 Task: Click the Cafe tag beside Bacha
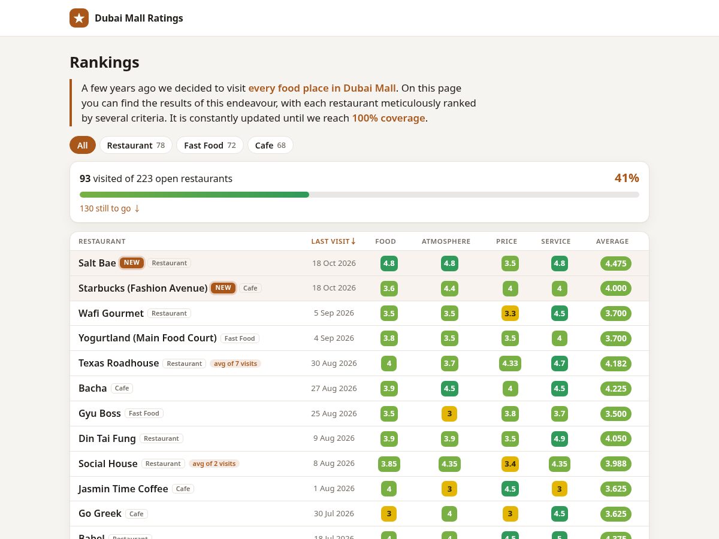tap(122, 388)
